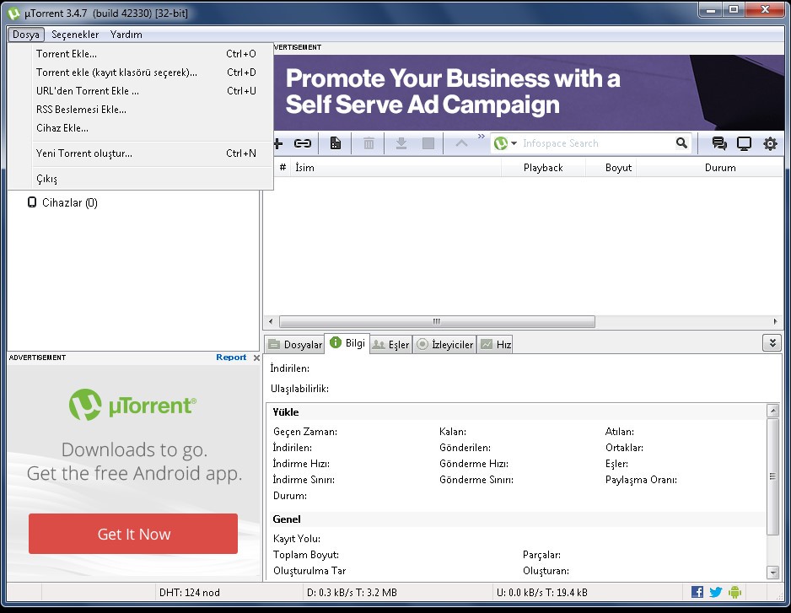Open the İzleyiciler tab
This screenshot has height=613, width=791.
point(445,345)
